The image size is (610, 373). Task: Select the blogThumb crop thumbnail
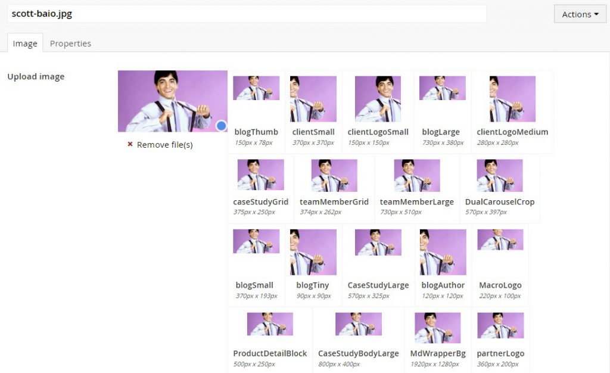pyautogui.click(x=256, y=88)
